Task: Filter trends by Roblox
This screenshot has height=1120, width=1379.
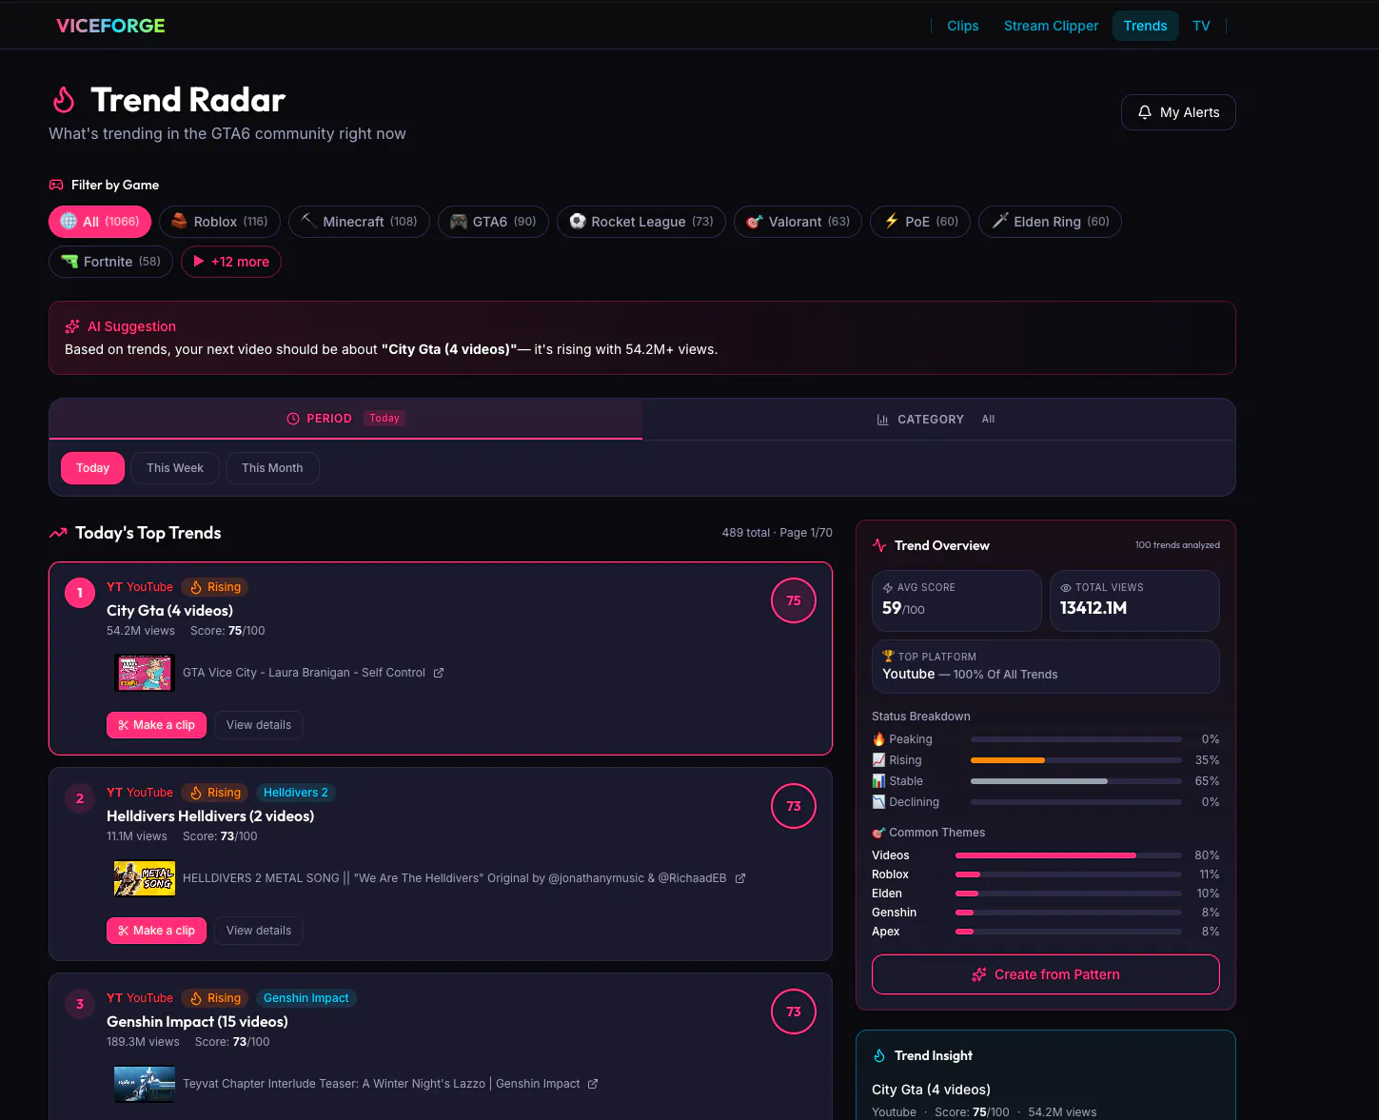Action: click(220, 222)
